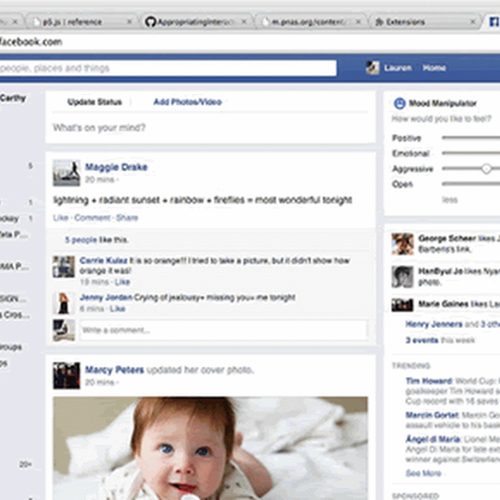Viewport: 500px width, 500px height.
Task: Open Ángel di María trending topic
Action: 433,439
